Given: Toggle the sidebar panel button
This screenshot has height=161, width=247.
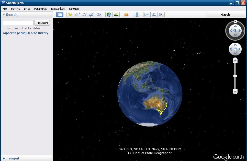Looking at the screenshot, I should click(60, 15).
